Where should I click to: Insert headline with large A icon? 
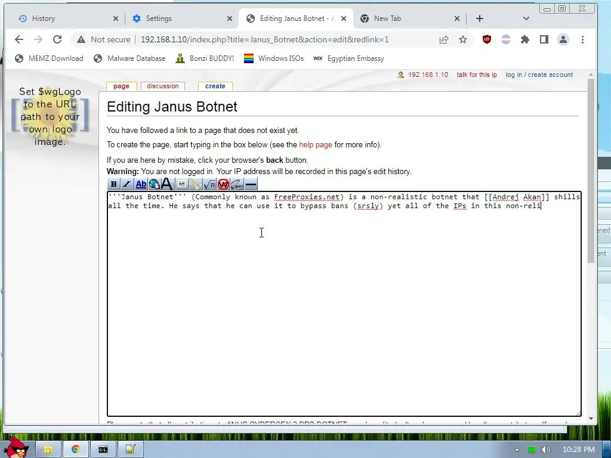pyautogui.click(x=167, y=184)
